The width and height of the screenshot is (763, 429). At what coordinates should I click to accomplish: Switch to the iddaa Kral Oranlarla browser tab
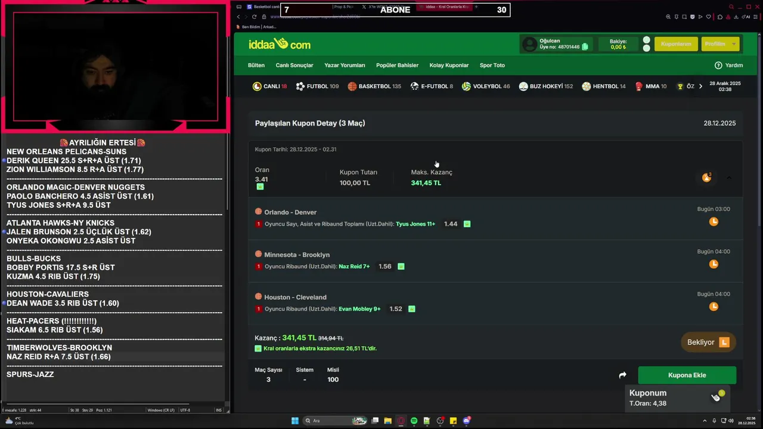tap(445, 7)
